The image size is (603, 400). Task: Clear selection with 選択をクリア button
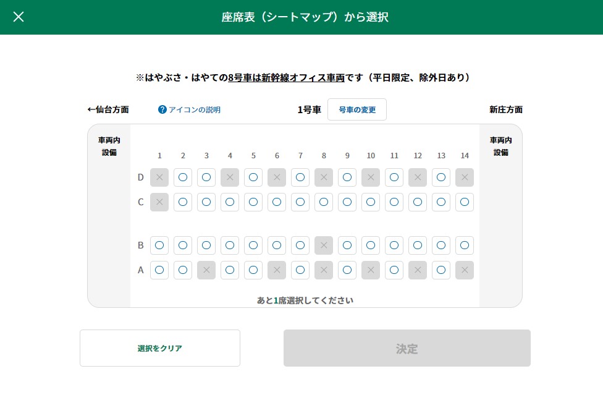click(160, 348)
